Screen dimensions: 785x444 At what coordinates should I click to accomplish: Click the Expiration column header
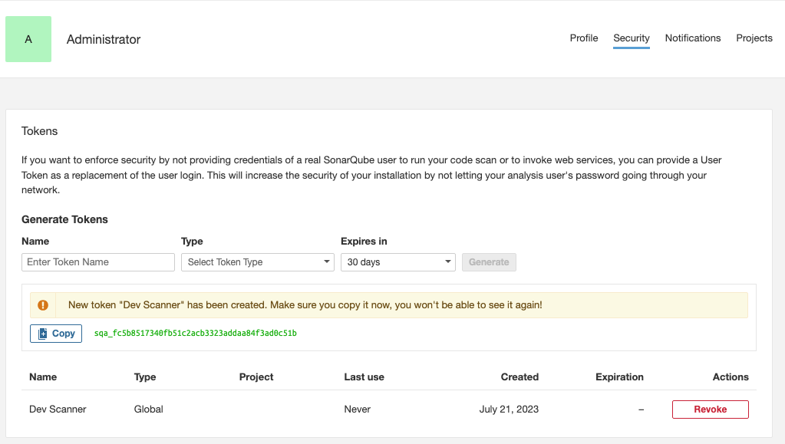click(x=619, y=377)
